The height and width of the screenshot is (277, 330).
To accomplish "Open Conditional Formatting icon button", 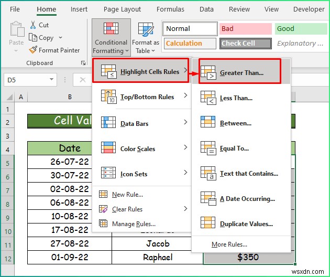I will (x=111, y=28).
